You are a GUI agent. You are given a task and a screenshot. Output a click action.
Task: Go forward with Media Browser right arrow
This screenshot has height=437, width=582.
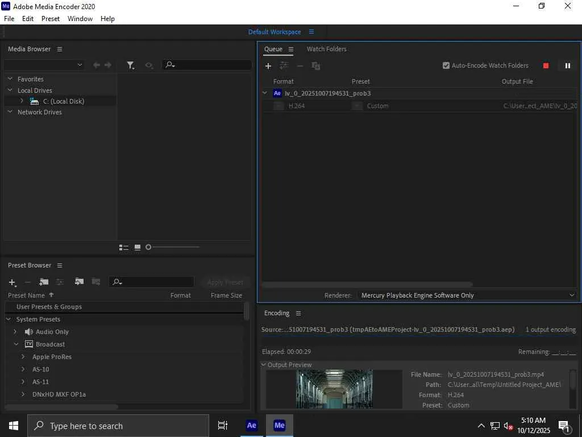tap(108, 65)
